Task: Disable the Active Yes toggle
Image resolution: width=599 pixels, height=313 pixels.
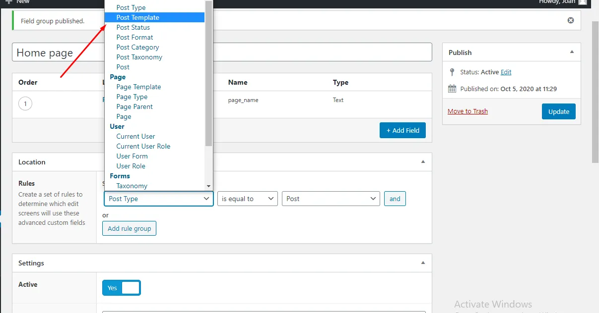Action: 121,288
